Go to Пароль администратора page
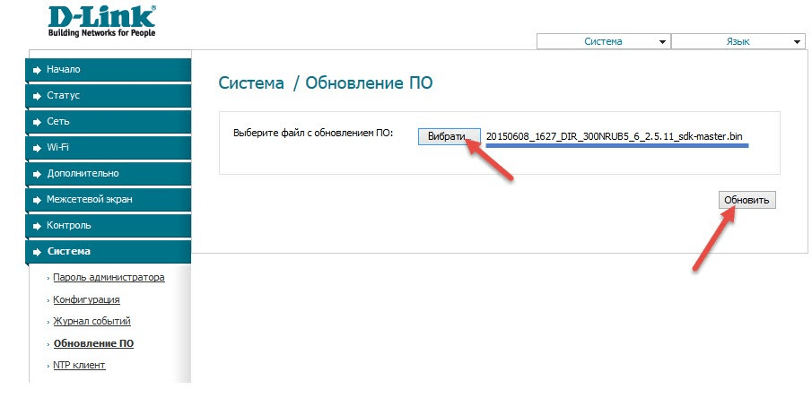 109,277
